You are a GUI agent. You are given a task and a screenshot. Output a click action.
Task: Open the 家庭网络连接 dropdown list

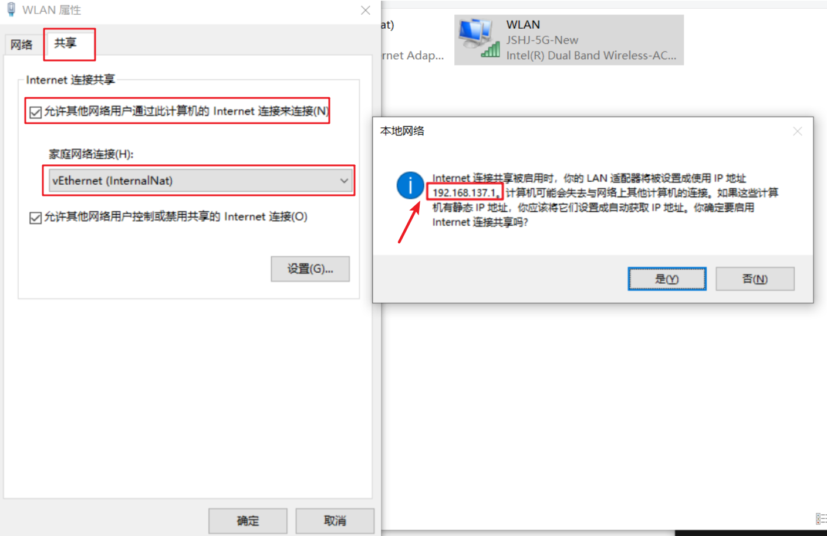click(x=200, y=181)
